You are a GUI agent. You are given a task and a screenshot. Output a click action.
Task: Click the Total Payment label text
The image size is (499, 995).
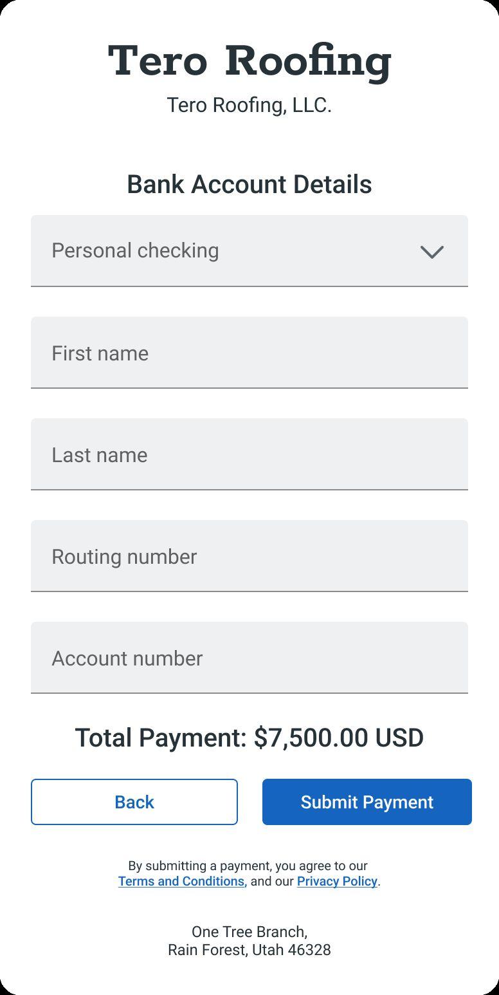click(x=161, y=738)
